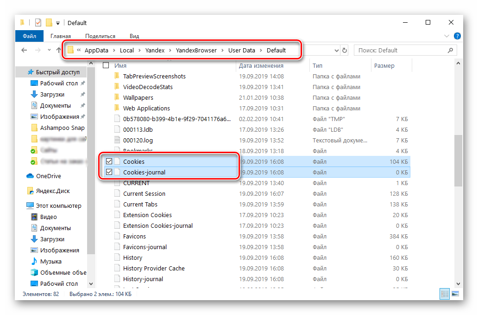Click User Data in the address path
Screen dimensions: 478x315
click(x=242, y=51)
